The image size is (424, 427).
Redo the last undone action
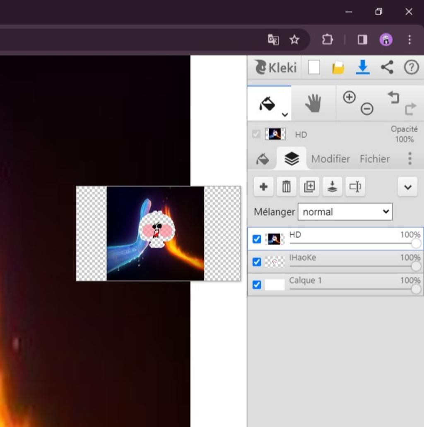tap(410, 109)
